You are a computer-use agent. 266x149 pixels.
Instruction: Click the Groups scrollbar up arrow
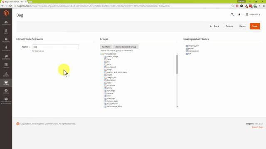point(177,54)
